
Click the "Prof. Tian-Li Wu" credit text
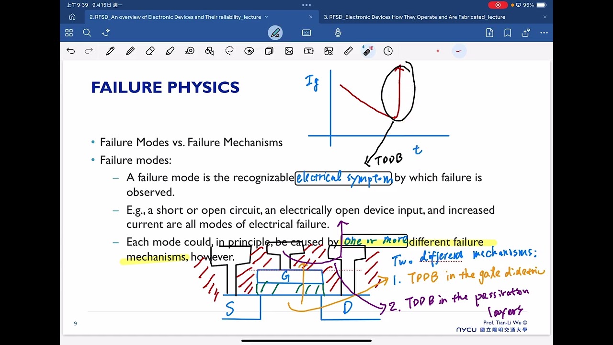(505, 322)
